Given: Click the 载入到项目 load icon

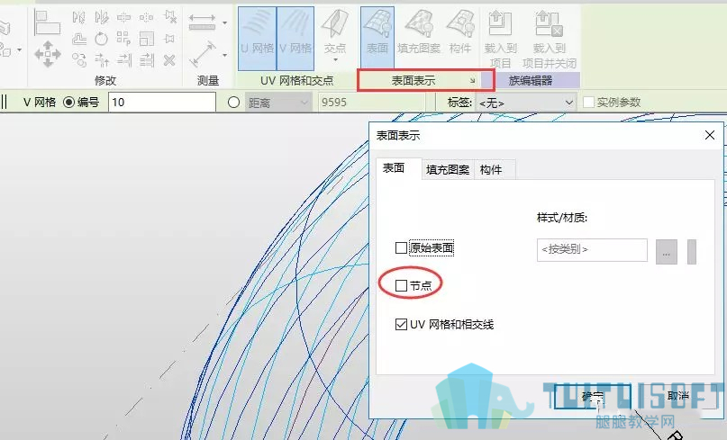Looking at the screenshot, I should (x=500, y=39).
